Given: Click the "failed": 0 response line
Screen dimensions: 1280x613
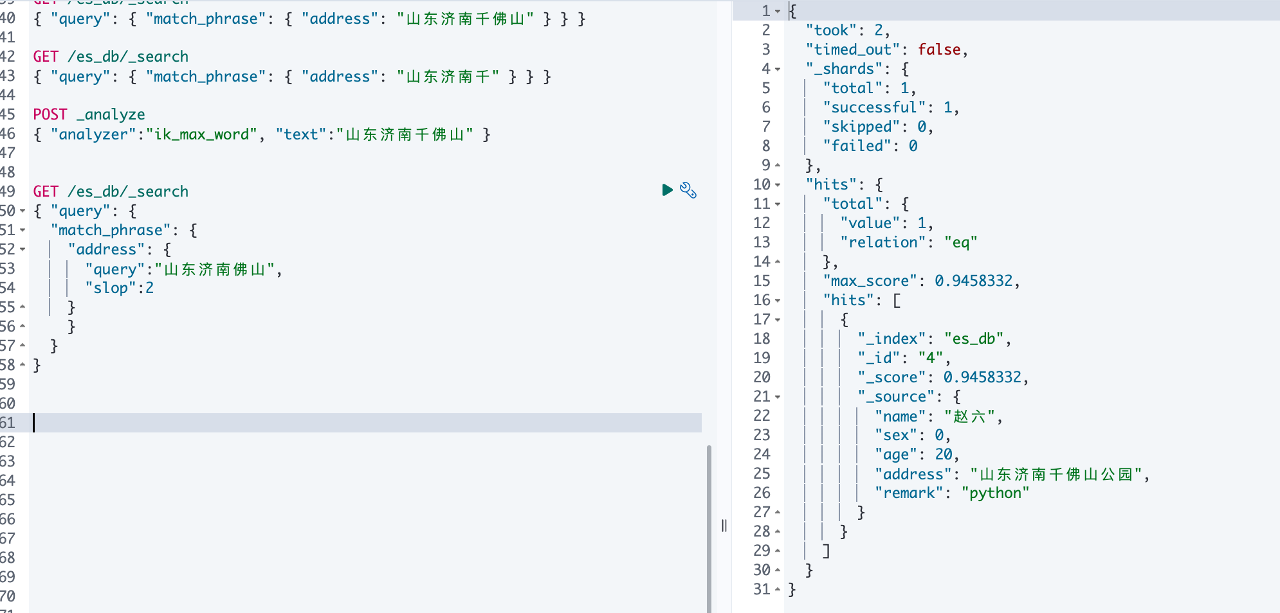Looking at the screenshot, I should [x=870, y=146].
